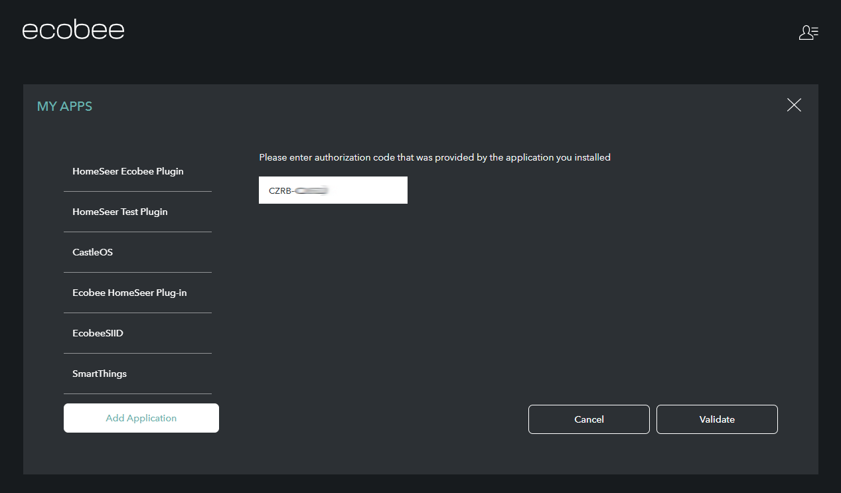Click the CZRB prefix in the code field
This screenshot has height=493, width=841.
(x=279, y=190)
